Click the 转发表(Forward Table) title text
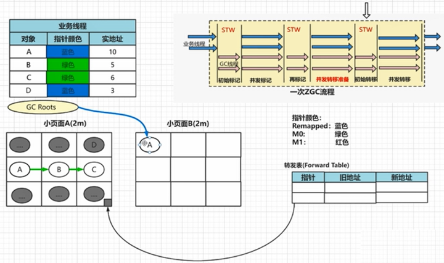The height and width of the screenshot is (263, 444). [x=316, y=165]
